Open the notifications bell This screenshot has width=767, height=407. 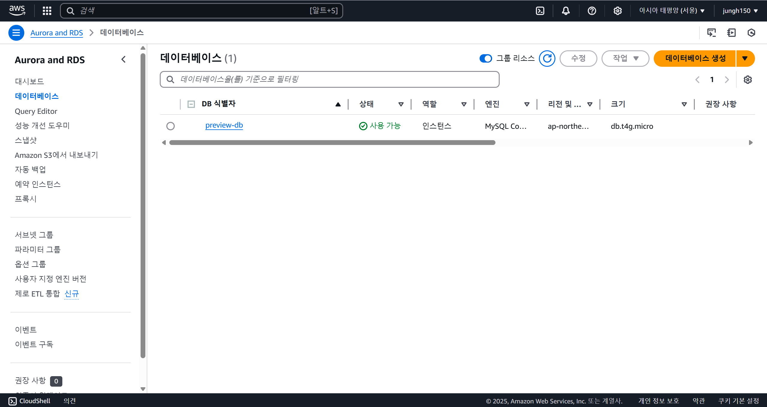tap(566, 11)
